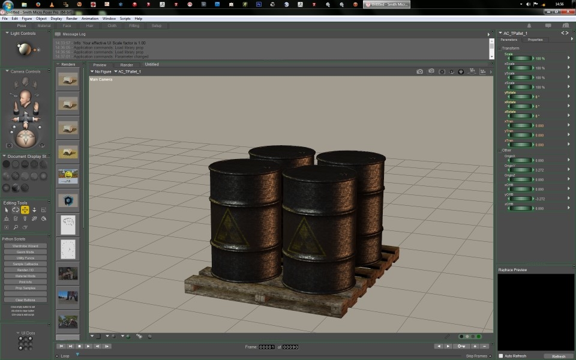576x360 pixels.
Task: Click the Add Keyframe plus button
Action: [x=475, y=346]
